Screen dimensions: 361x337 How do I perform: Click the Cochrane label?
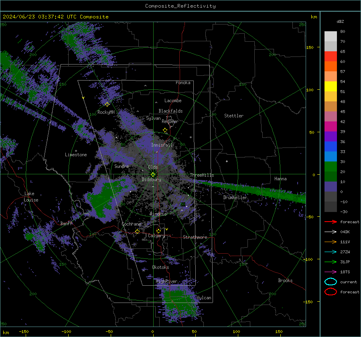coord(131,224)
